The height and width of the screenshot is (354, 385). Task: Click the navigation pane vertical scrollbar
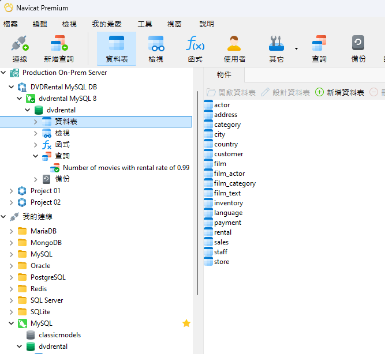(x=197, y=193)
